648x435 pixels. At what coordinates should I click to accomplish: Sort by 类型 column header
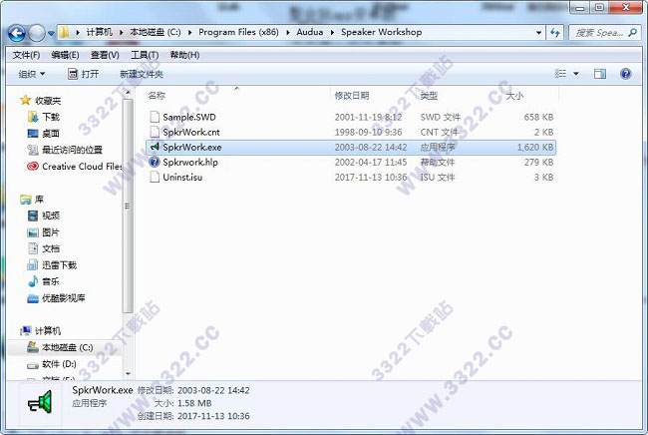[429, 96]
